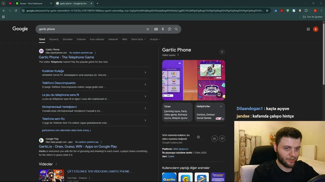
Task: Click the Chrome address bar URL
Action: pos(145,11)
